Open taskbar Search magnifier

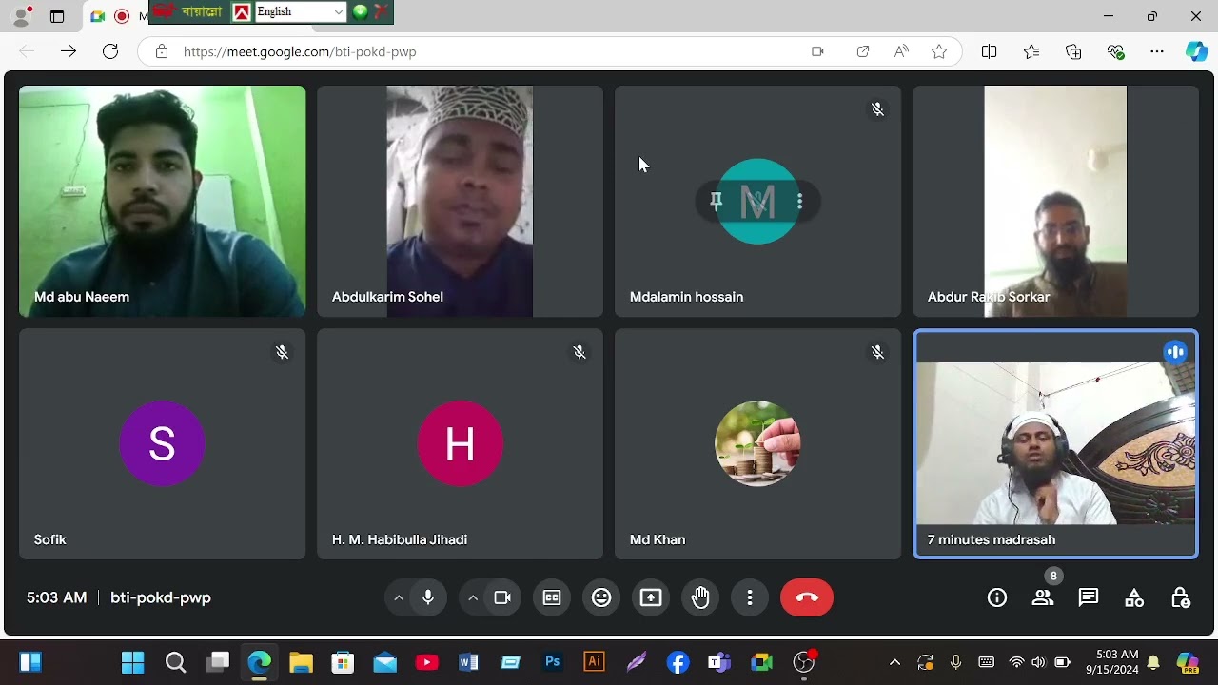(x=175, y=662)
